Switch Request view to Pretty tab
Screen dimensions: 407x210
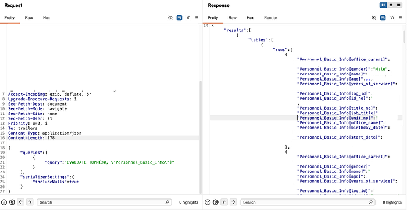point(10,18)
